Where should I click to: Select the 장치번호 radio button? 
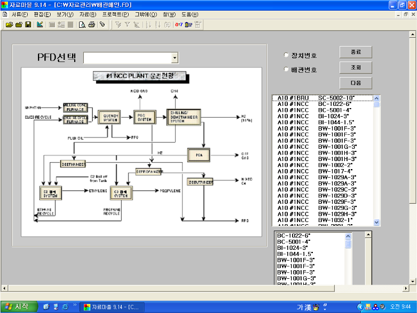click(x=286, y=55)
